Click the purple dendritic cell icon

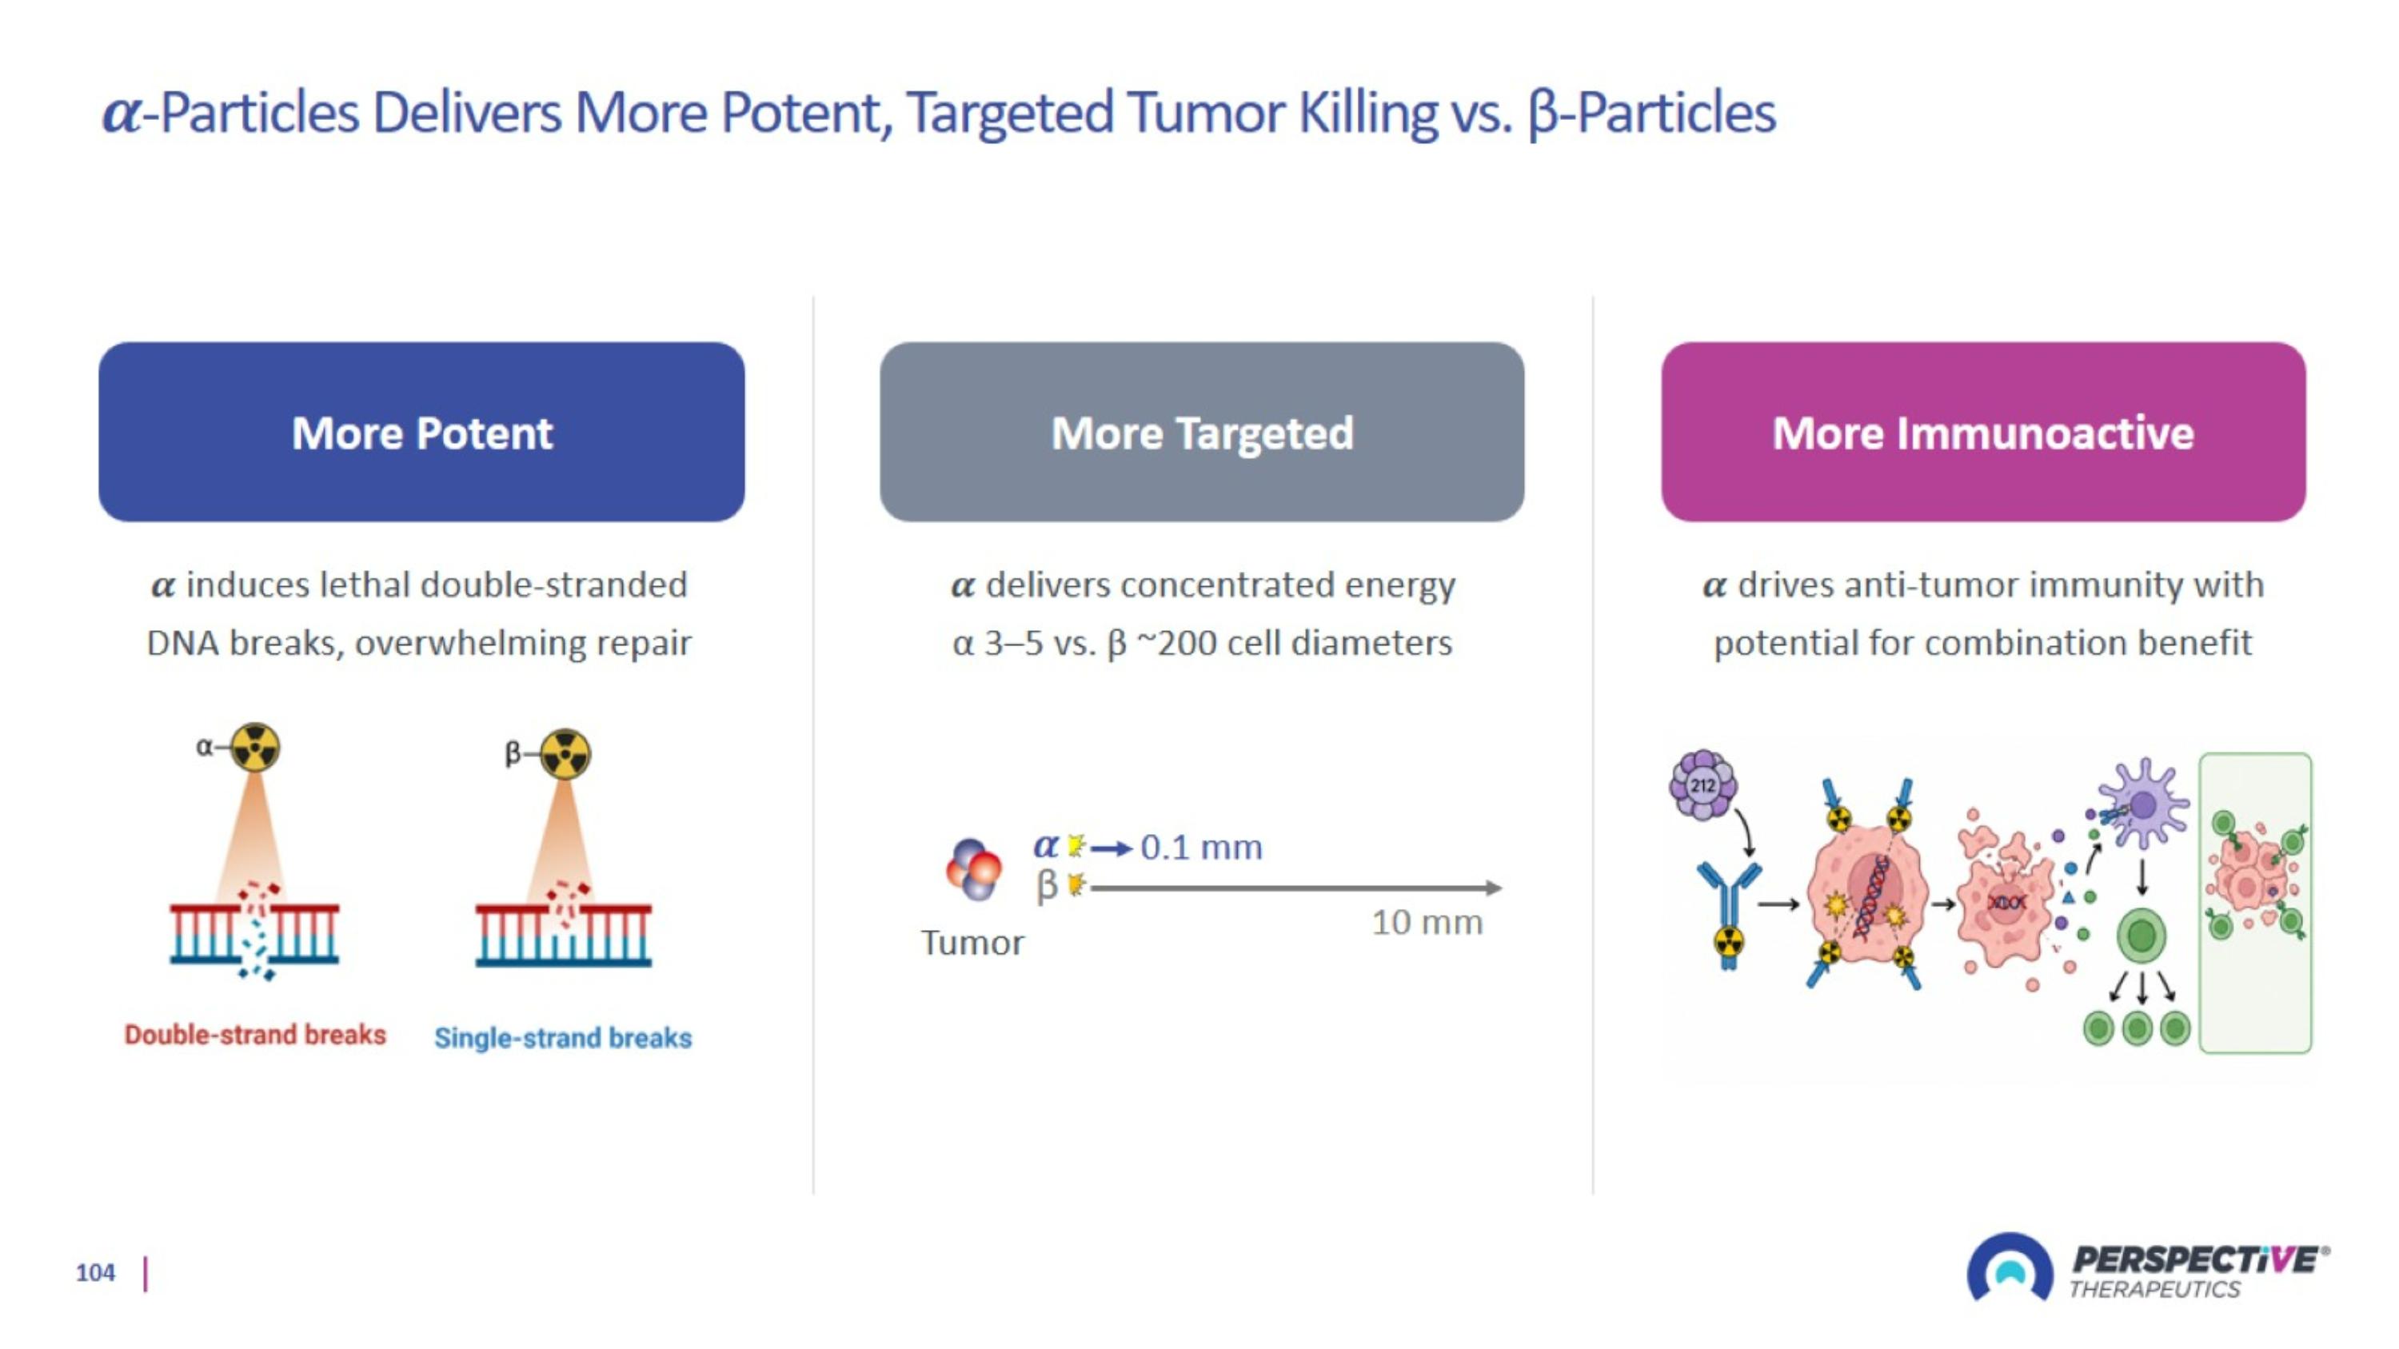pos(2142,804)
